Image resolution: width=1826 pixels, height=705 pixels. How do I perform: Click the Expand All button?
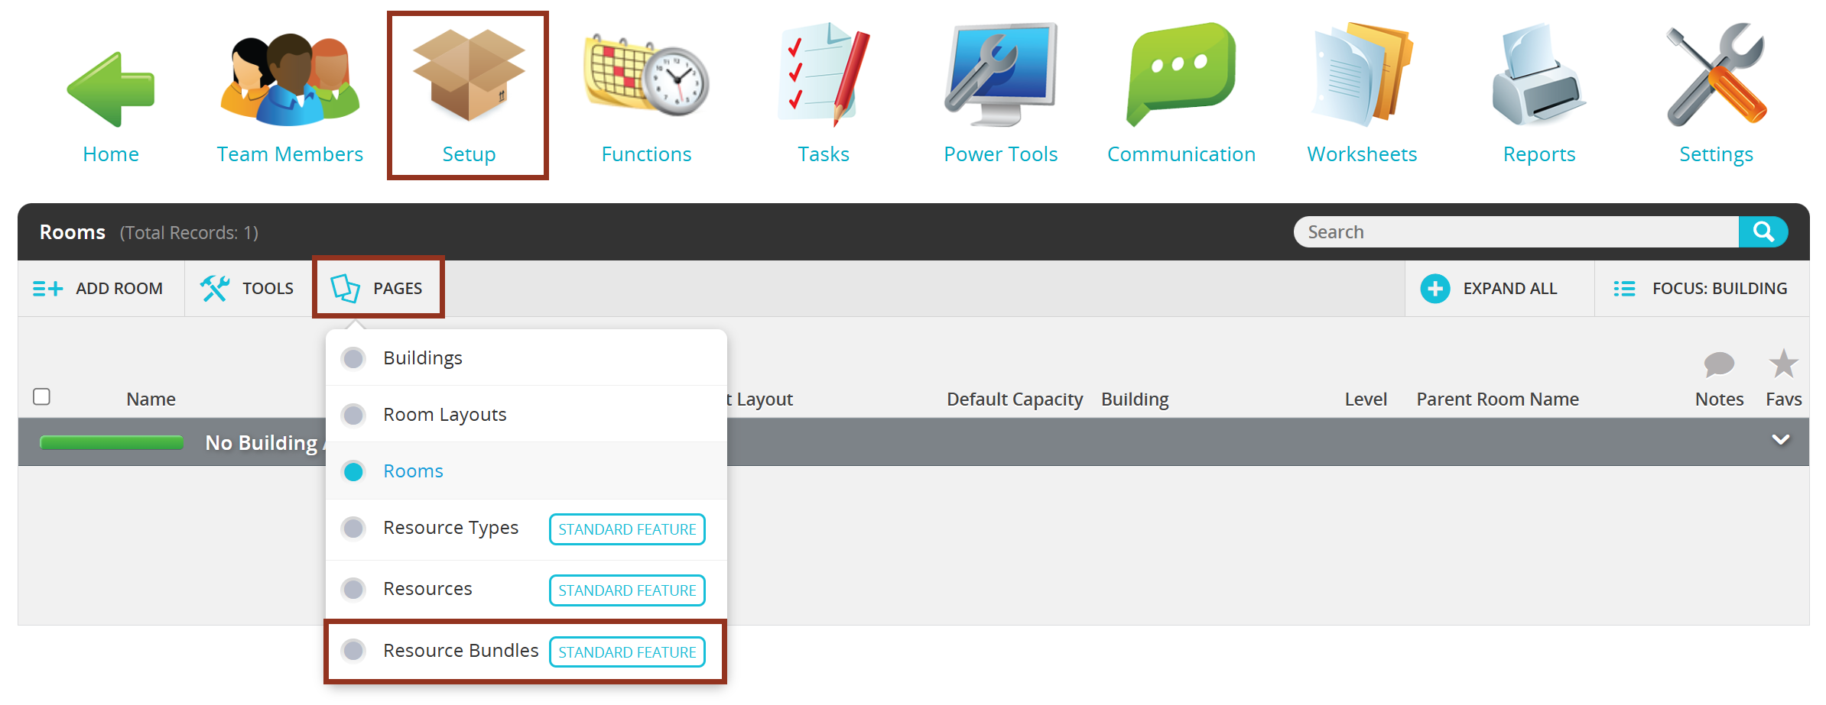1490,289
